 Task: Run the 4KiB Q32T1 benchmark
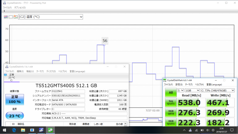[x=171, y=122]
